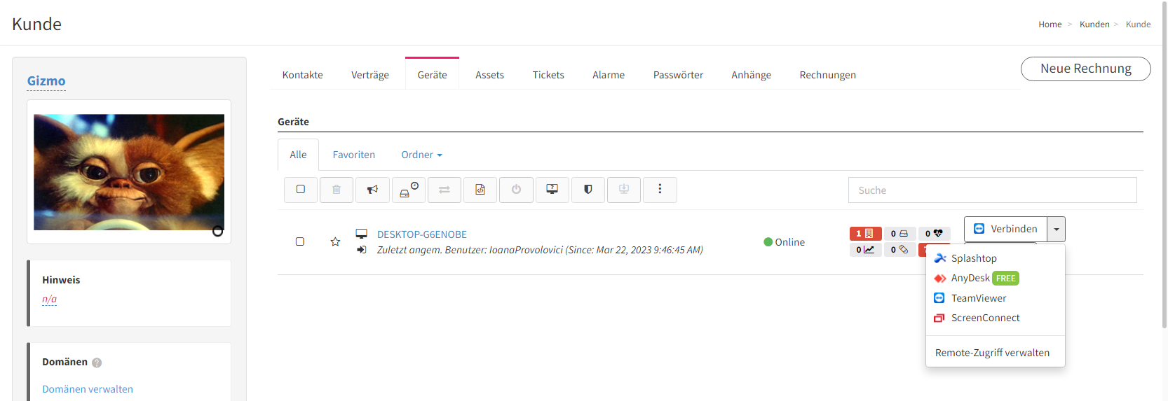
Task: Click the transfer arrows toolbar button
Action: [x=444, y=190]
